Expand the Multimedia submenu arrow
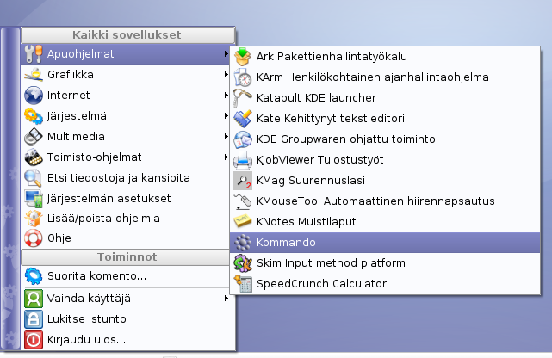This screenshot has height=358, width=552. point(226,137)
